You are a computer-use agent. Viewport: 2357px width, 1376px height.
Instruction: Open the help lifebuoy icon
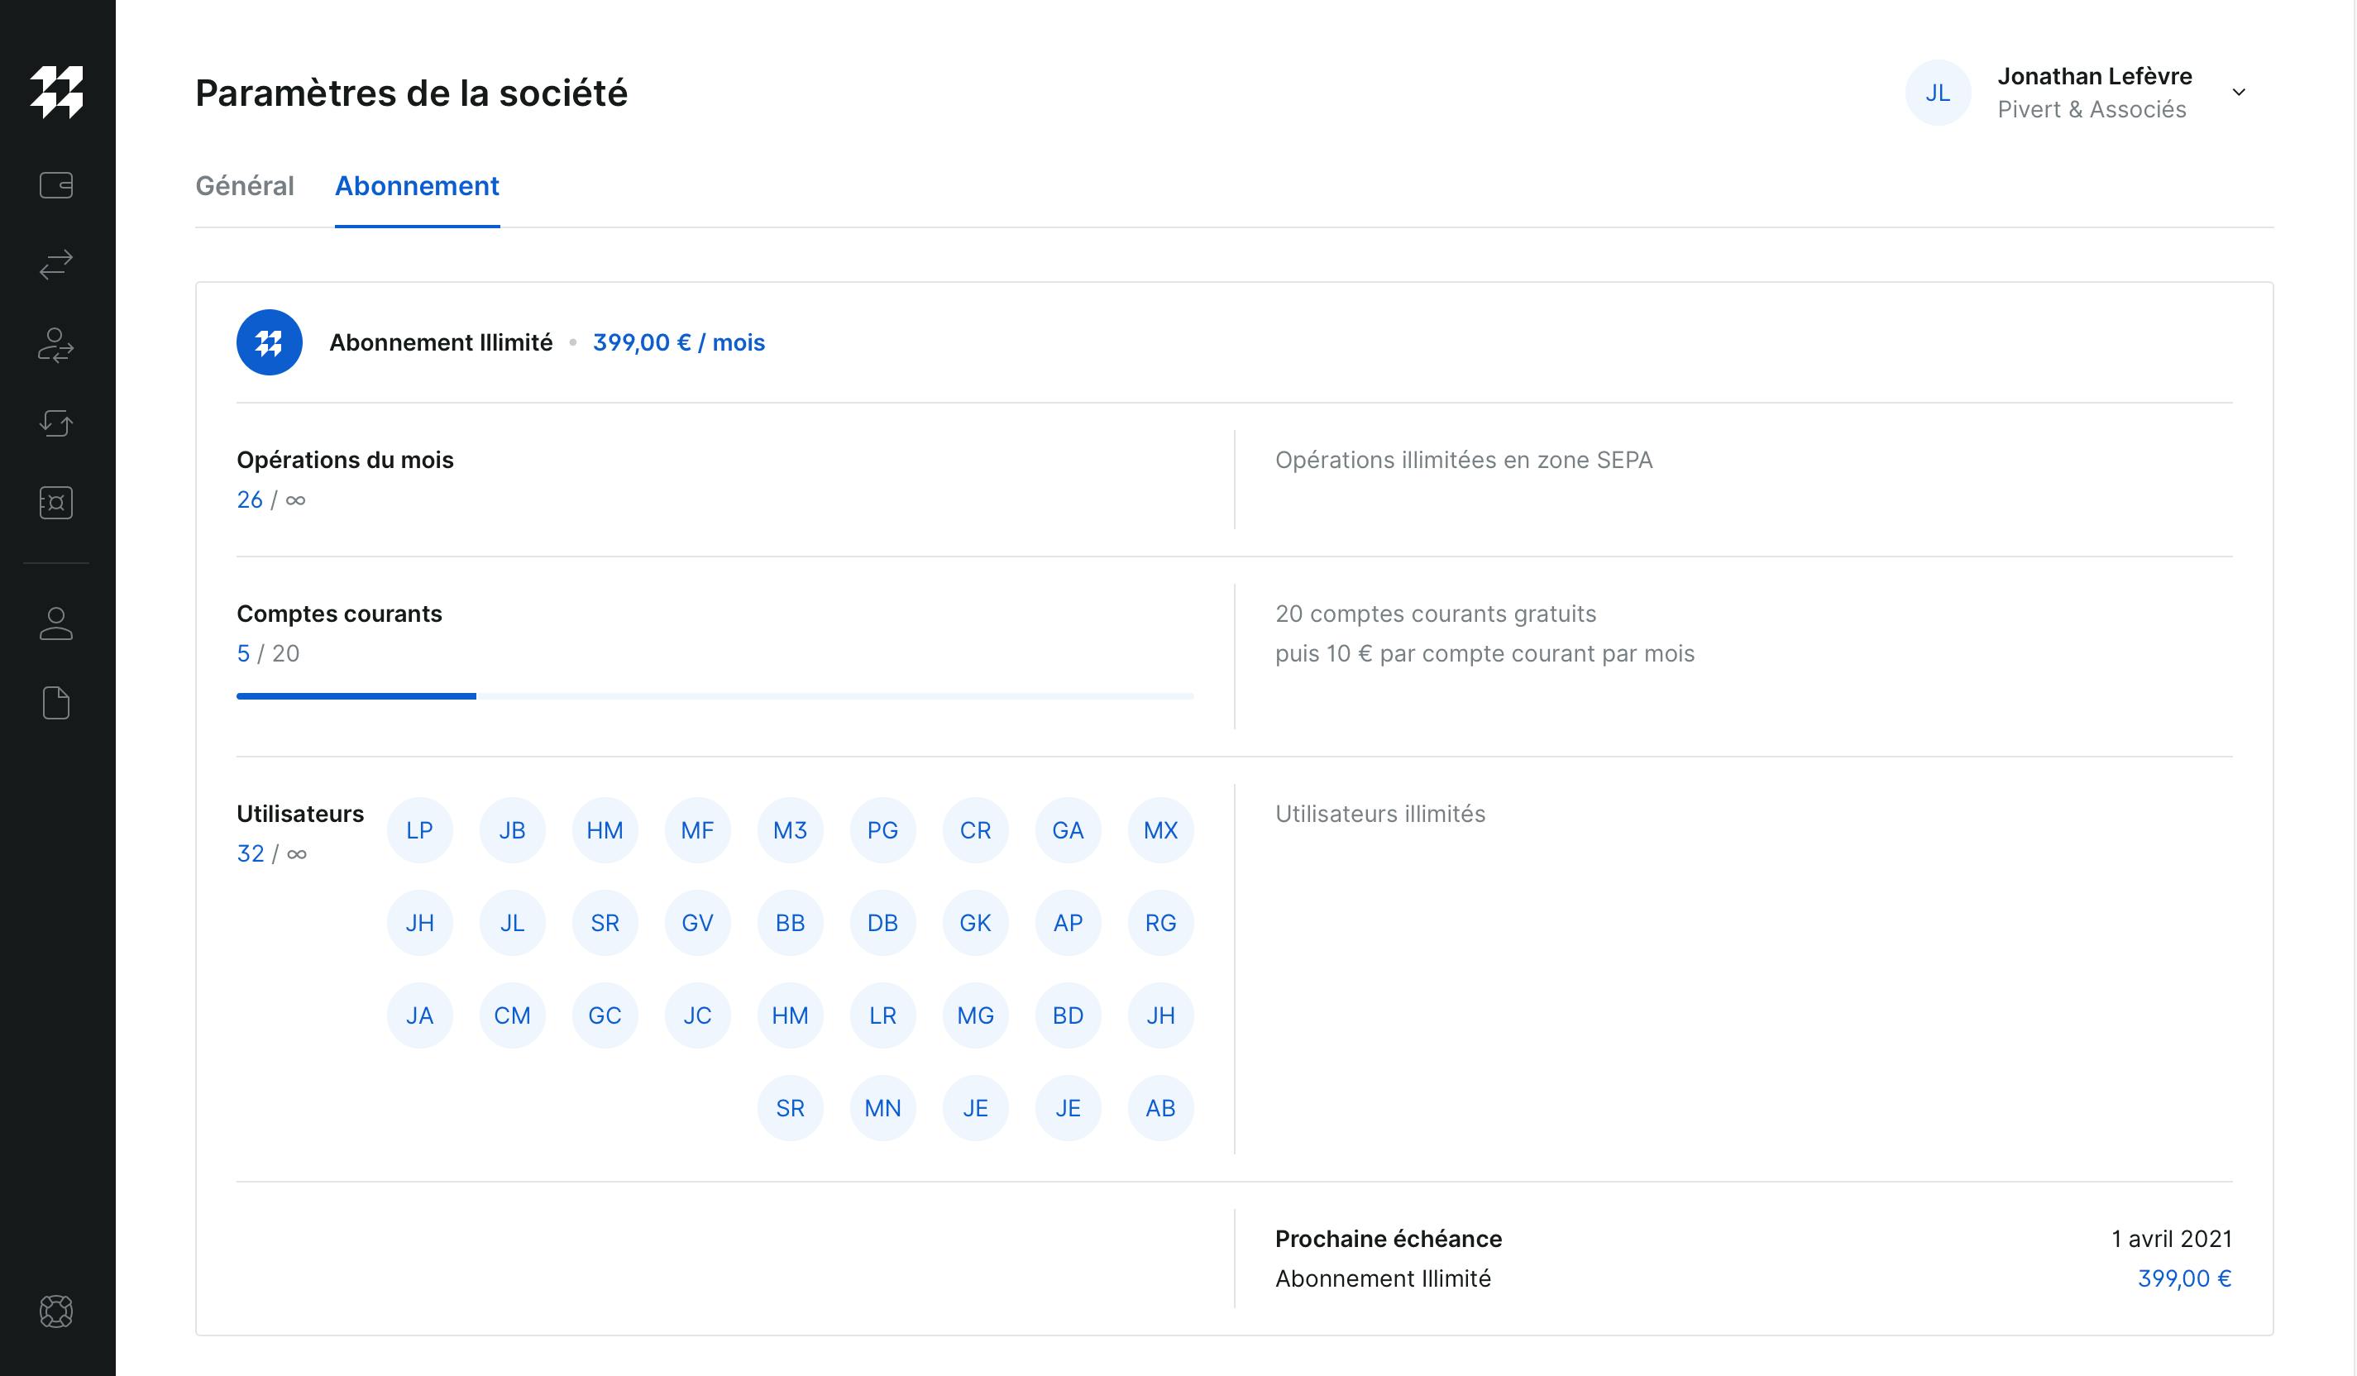56,1311
